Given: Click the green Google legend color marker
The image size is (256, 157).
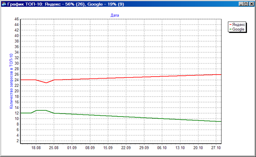Looking at the screenshot, I should point(230,29).
